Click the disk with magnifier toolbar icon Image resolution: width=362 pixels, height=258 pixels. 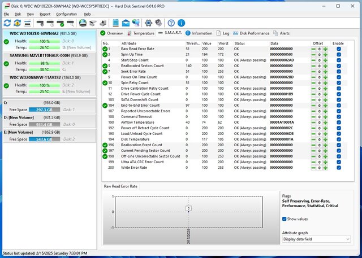(70, 23)
